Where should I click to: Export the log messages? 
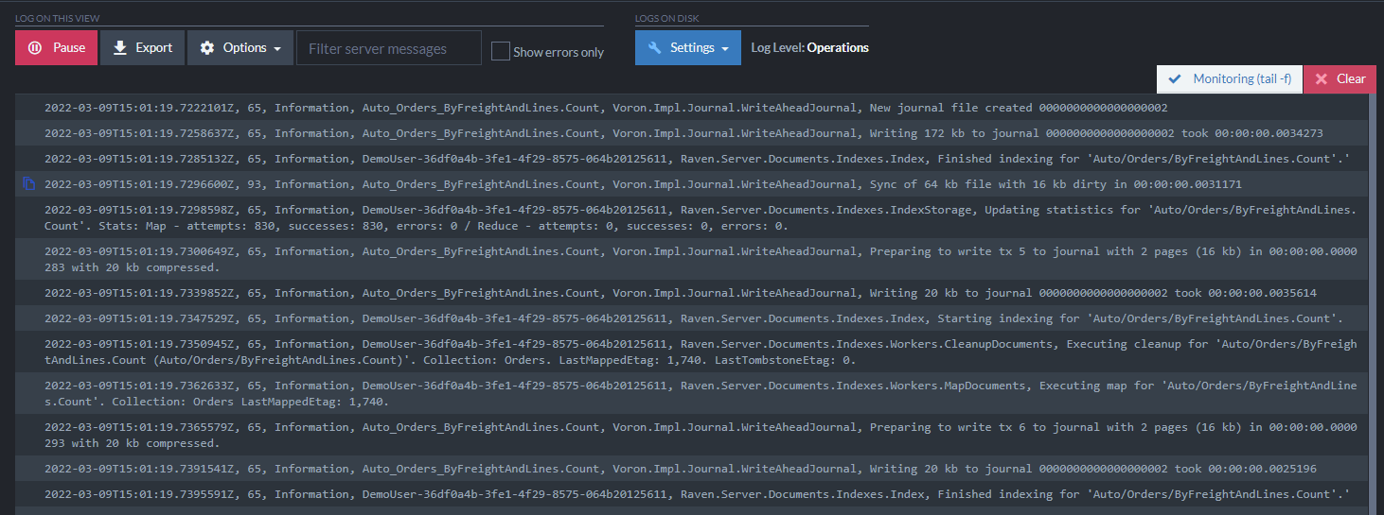click(142, 47)
